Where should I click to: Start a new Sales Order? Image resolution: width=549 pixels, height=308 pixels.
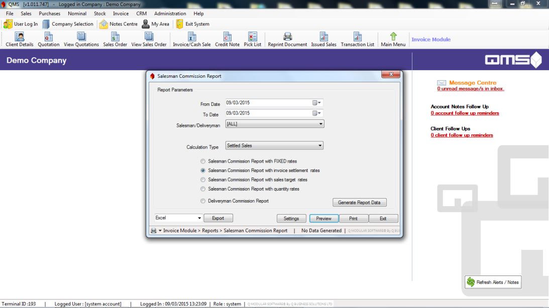[115, 40]
